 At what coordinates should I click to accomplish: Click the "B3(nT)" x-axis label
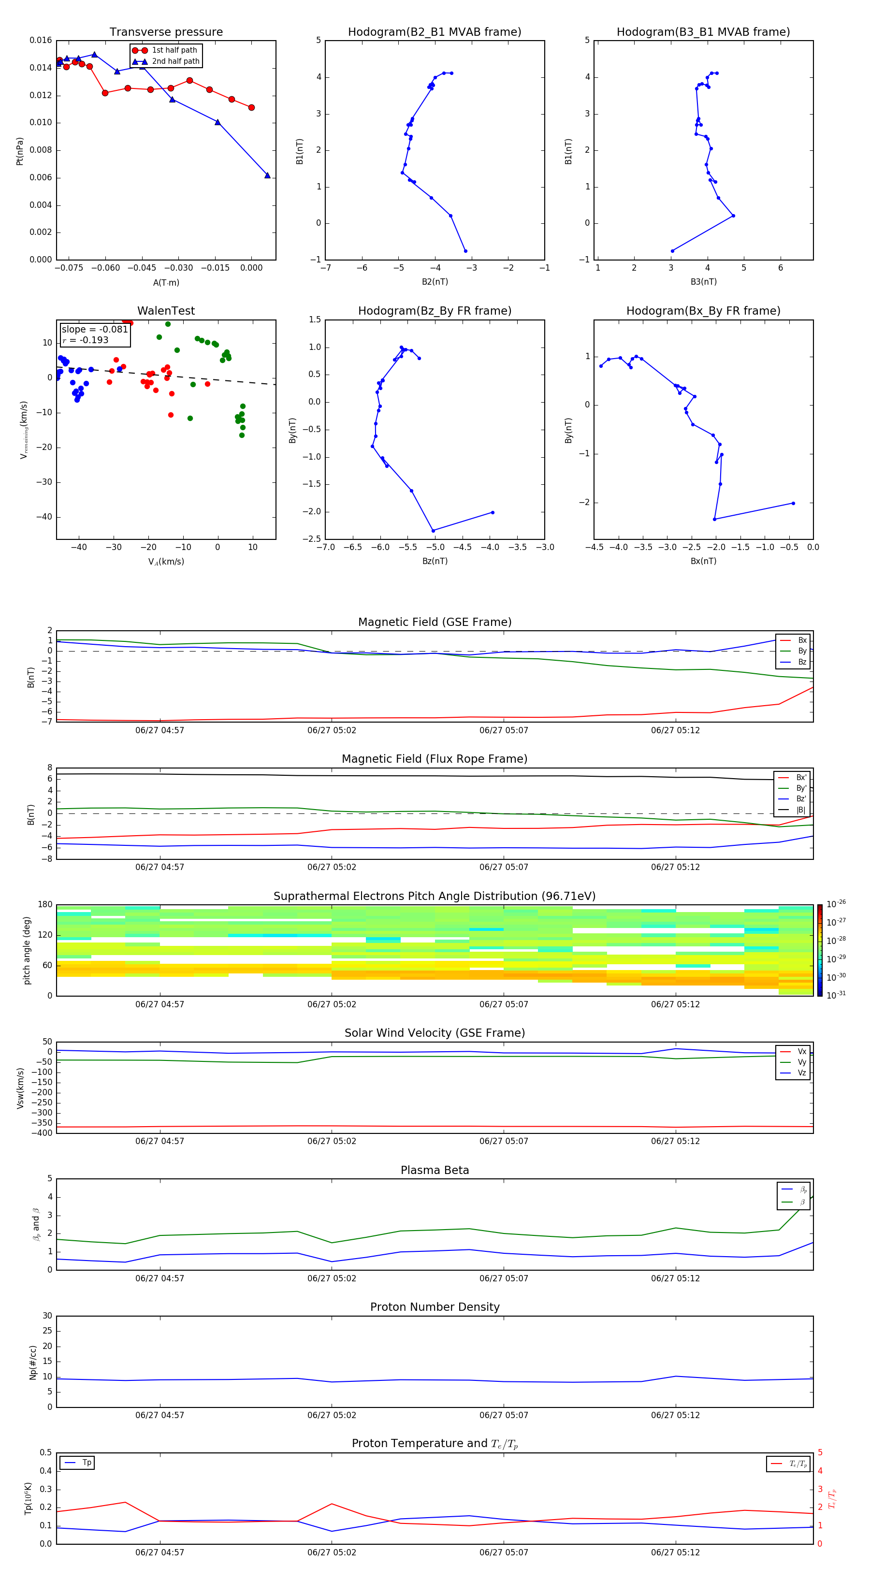(703, 282)
